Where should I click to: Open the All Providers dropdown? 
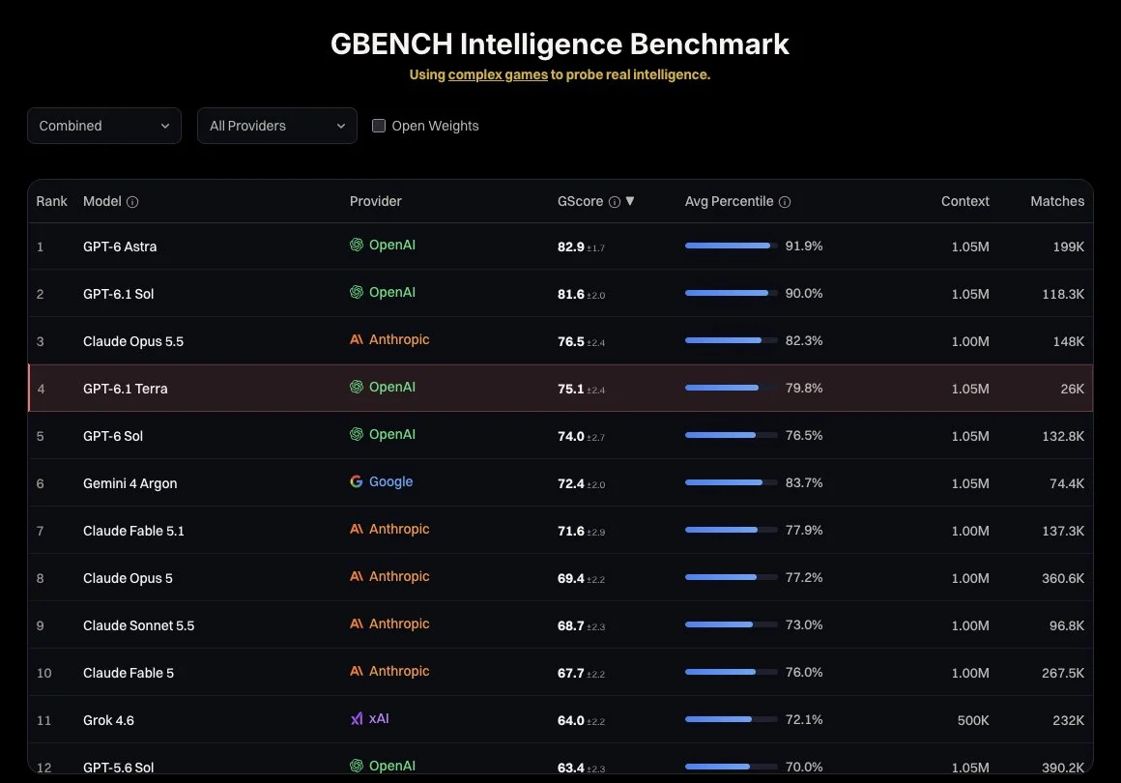276,126
